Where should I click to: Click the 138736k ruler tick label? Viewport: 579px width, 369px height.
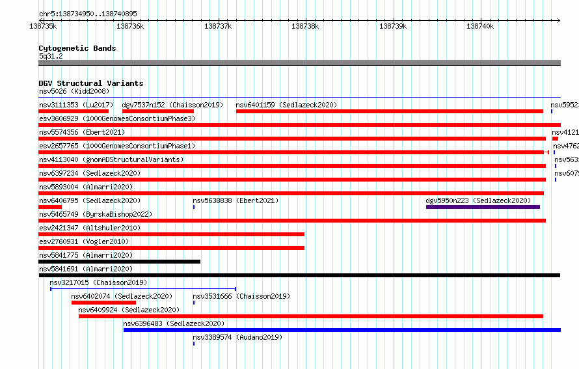[130, 26]
